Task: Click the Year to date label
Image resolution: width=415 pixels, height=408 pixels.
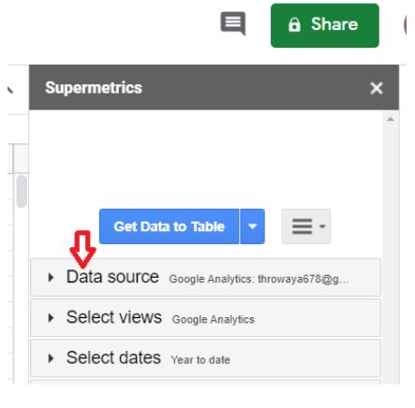Action: click(200, 359)
